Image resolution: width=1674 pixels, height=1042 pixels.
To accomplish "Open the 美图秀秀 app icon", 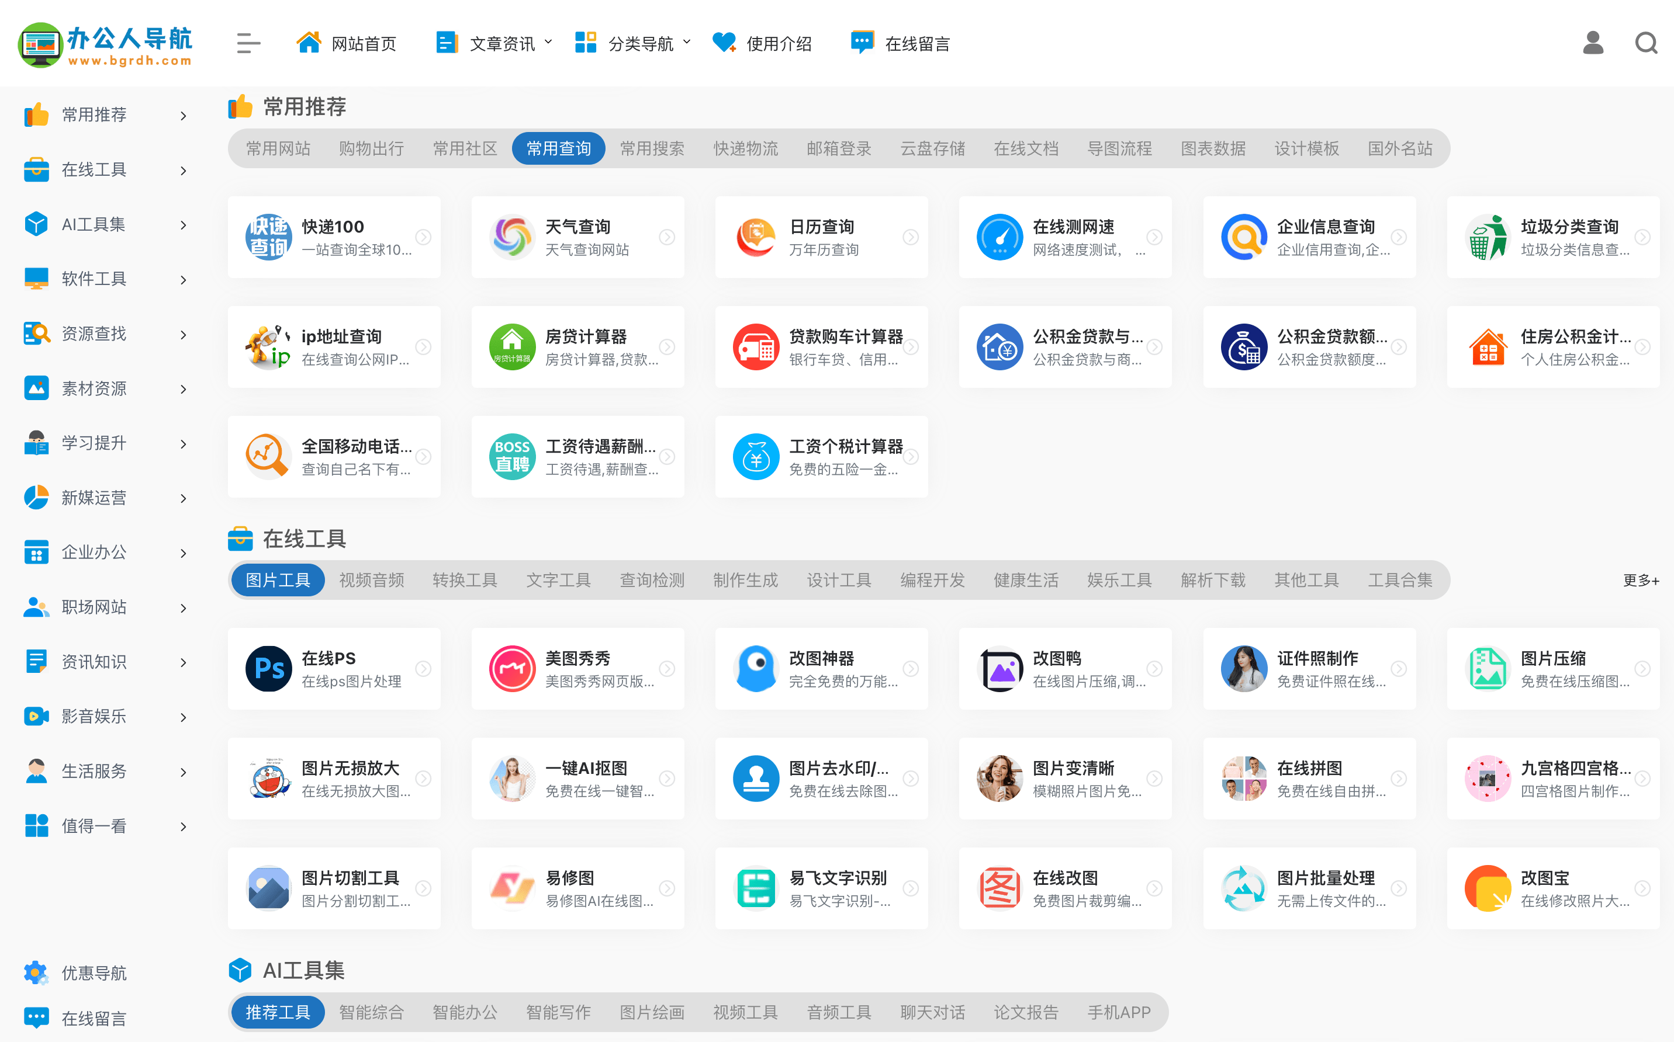I will (511, 668).
